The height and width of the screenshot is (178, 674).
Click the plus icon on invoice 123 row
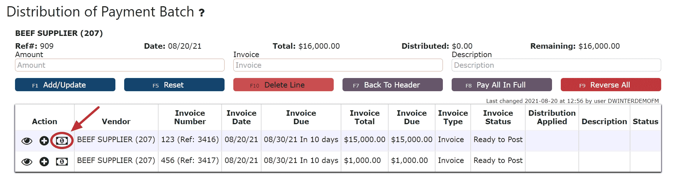point(44,141)
